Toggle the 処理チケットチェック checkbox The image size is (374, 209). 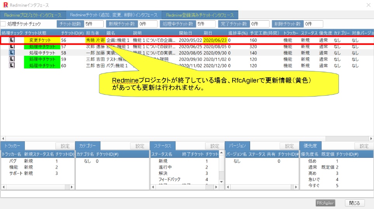(3, 24)
